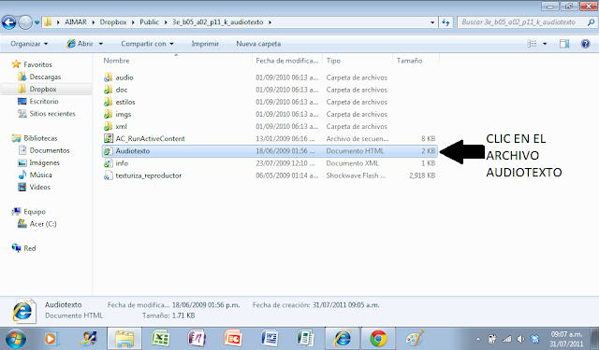Open Música library

tap(40, 175)
